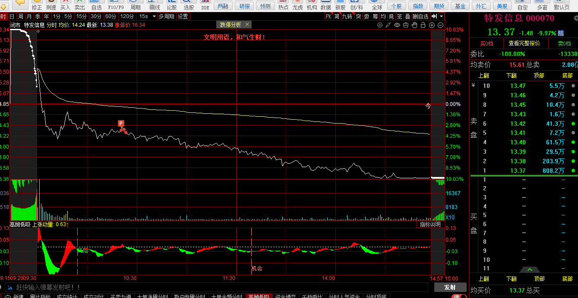This screenshot has width=578, height=298.
Task: Click the 卖出 sell icon
Action: click(x=79, y=5)
